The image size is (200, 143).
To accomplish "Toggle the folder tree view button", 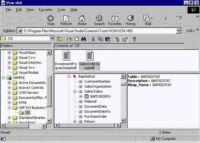I will click(x=117, y=39).
